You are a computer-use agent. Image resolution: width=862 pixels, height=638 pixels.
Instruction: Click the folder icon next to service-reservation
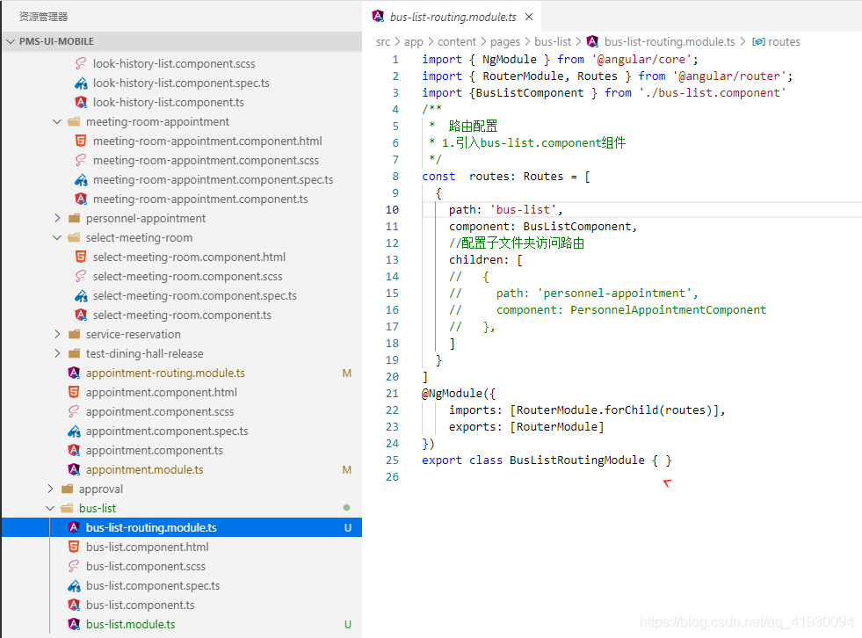pyautogui.click(x=74, y=335)
